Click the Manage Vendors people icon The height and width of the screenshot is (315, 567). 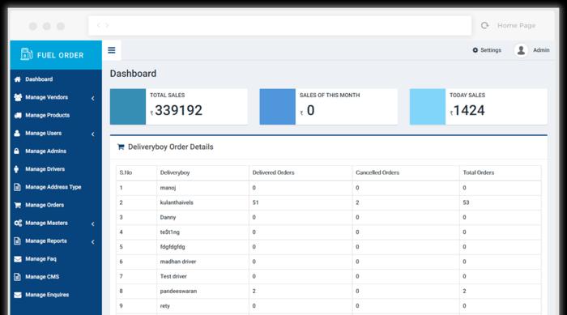(17, 97)
